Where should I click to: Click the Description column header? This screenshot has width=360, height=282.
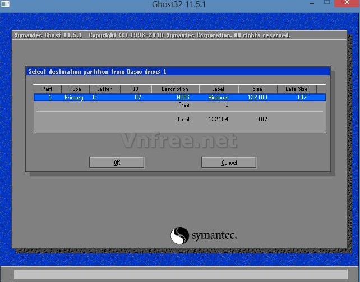coord(174,89)
